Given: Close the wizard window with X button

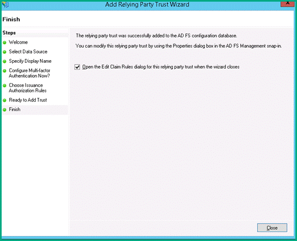Looking at the screenshot, I should (287, 3).
